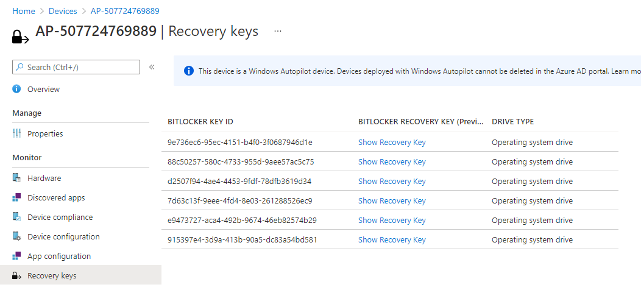Click the Device configuration icon
Viewport: 641px width, 290px height.
(x=16, y=237)
